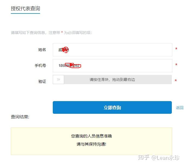Click the result message 您查询的人员信息准确
This screenshot has width=184, height=165.
coord(91,136)
